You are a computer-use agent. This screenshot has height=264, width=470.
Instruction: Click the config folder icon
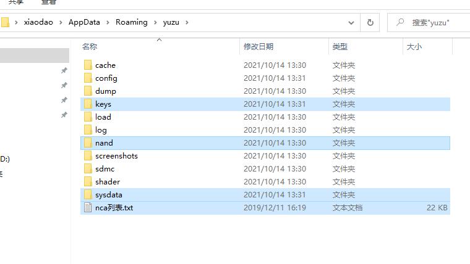point(88,78)
